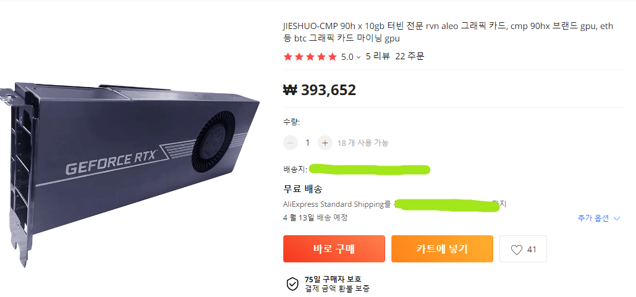Click the red five-star rating icons
The height and width of the screenshot is (297, 636).
(x=310, y=57)
